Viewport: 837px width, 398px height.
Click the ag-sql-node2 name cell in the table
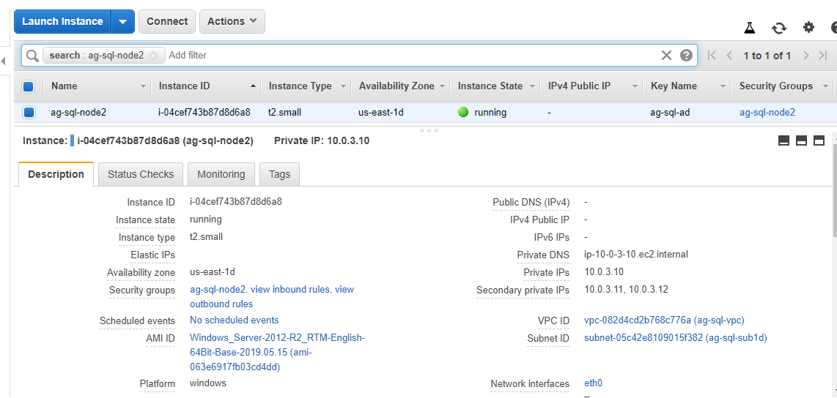tap(78, 113)
